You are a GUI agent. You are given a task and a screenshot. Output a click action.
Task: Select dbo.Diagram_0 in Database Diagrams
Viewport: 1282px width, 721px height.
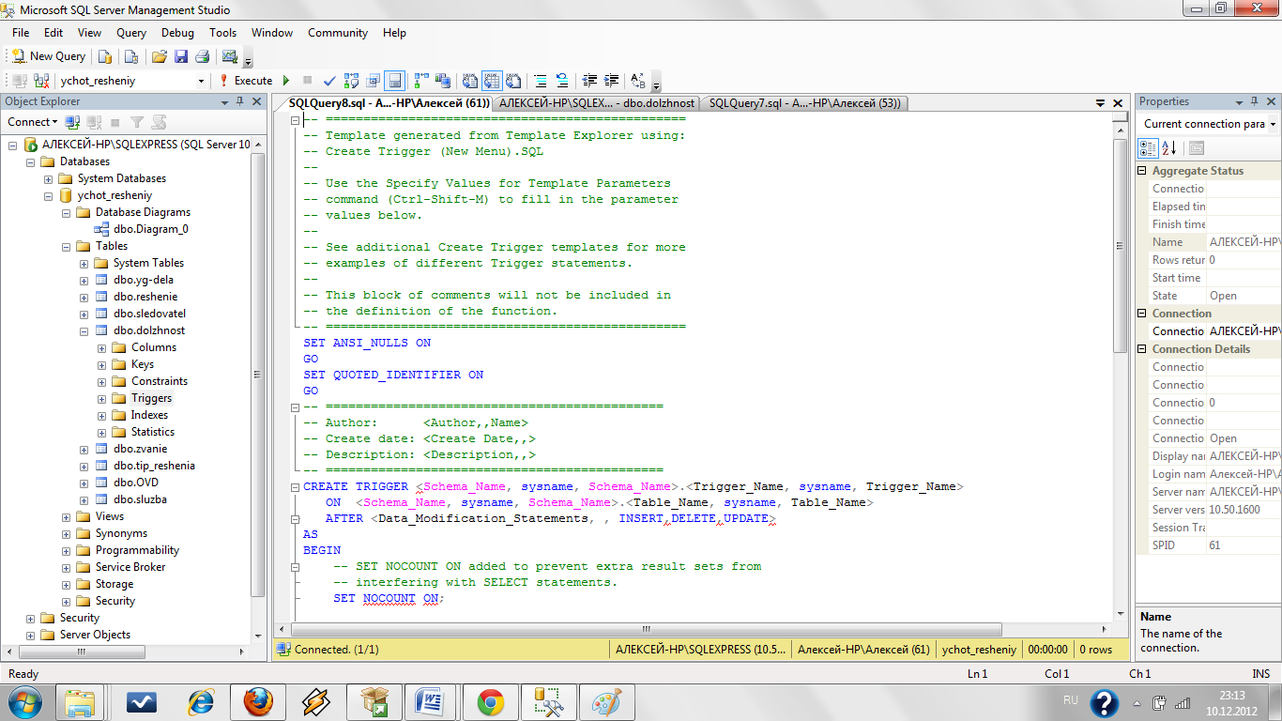pyautogui.click(x=151, y=229)
